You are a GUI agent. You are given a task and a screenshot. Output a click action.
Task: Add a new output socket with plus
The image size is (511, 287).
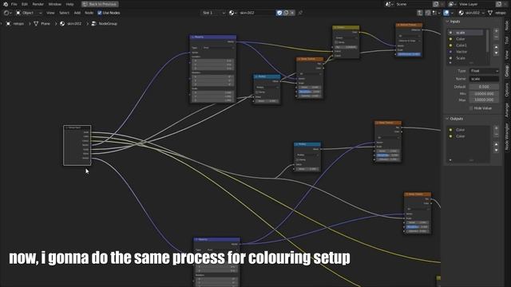[x=496, y=128]
